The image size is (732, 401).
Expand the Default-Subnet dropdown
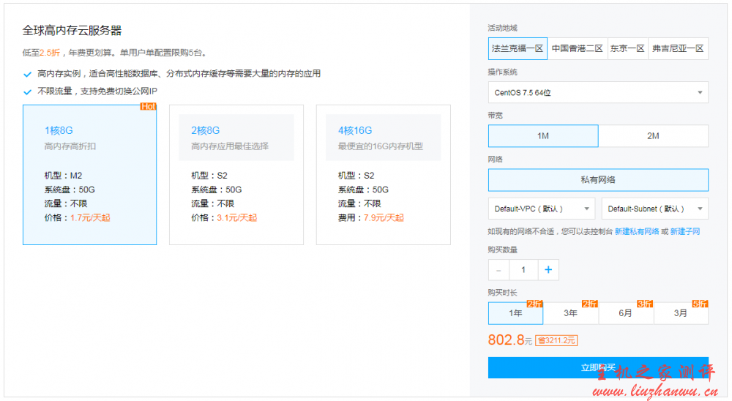click(x=654, y=209)
